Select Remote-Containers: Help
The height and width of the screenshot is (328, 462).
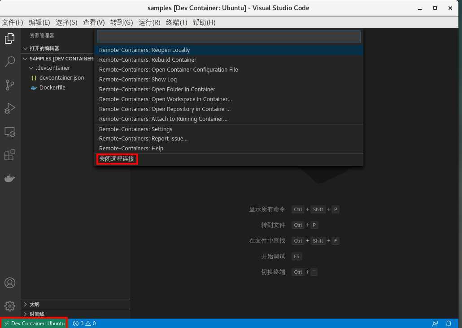[x=229, y=149]
